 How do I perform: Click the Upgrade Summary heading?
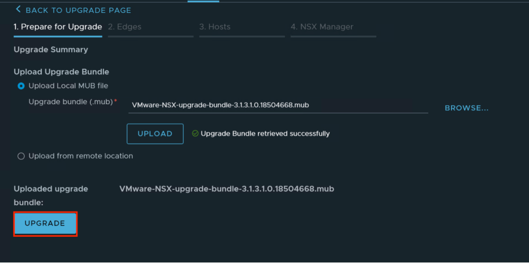tap(51, 50)
